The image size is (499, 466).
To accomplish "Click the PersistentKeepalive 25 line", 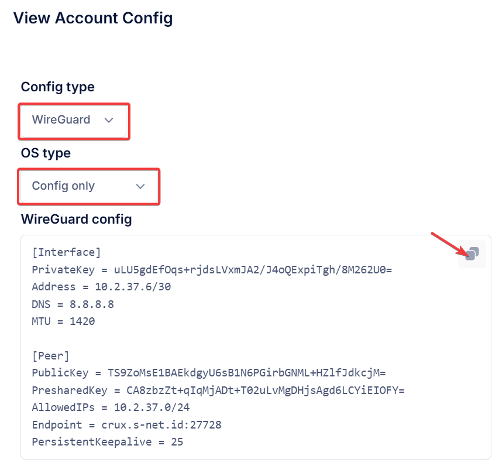I will coord(108,442).
